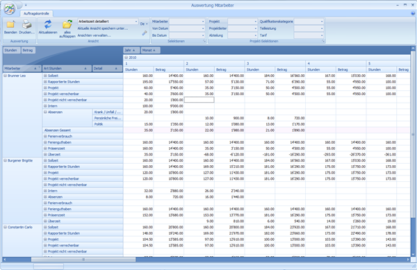Click the application logo orb button
Screen dimensions: 417x270
coord(10,9)
